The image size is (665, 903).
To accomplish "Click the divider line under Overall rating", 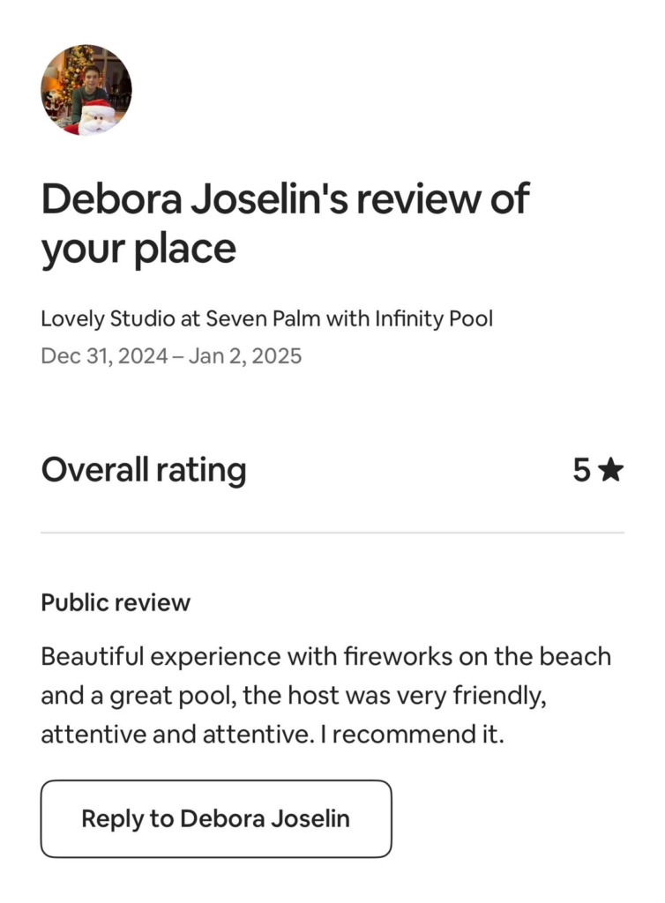I will coord(332,534).
